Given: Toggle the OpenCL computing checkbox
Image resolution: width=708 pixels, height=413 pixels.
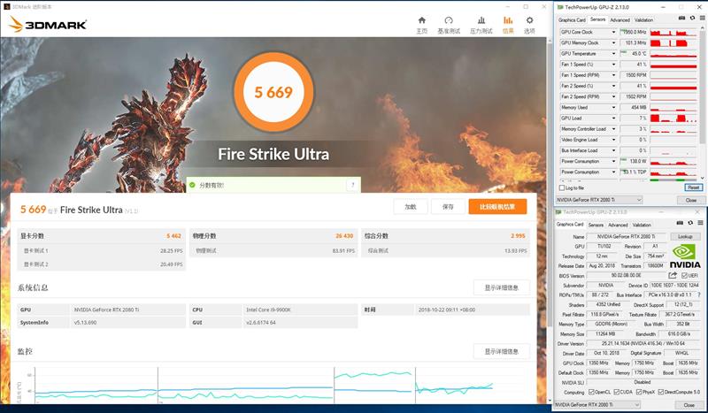Looking at the screenshot, I should 591,393.
